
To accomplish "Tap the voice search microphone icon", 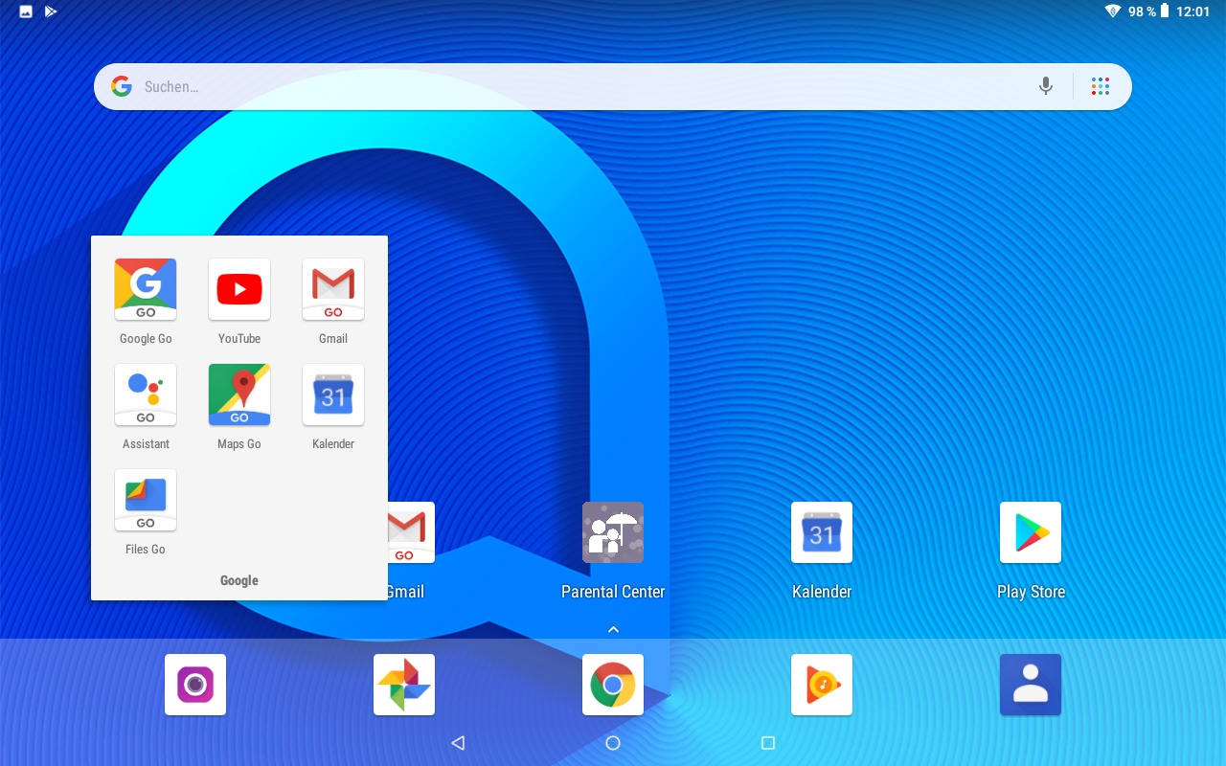I will pyautogui.click(x=1046, y=86).
